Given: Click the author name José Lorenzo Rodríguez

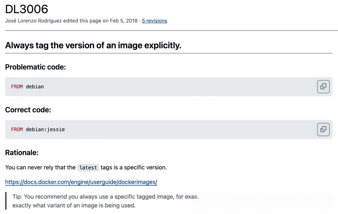Looking at the screenshot, I should [x=33, y=21].
